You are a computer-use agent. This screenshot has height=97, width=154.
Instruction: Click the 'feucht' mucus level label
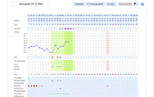tap(16, 67)
